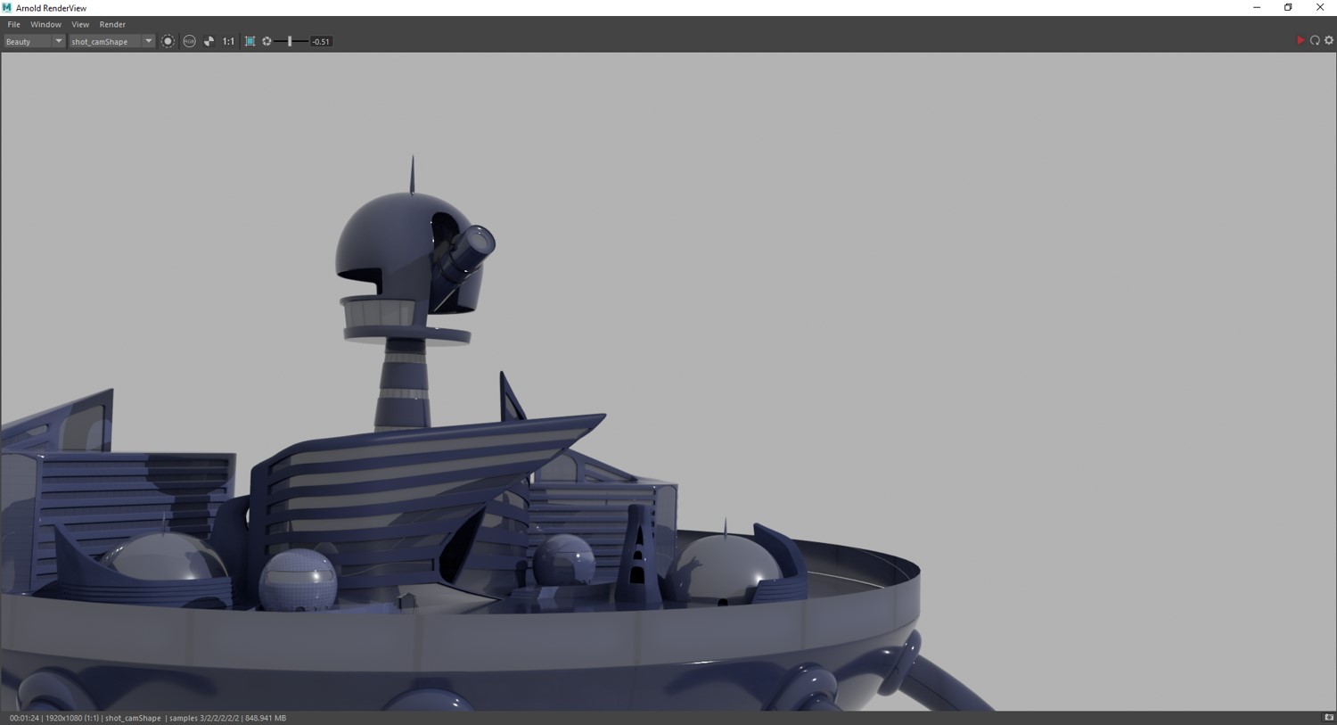Open the File menu
Viewport: 1337px width, 725px height.
point(13,24)
